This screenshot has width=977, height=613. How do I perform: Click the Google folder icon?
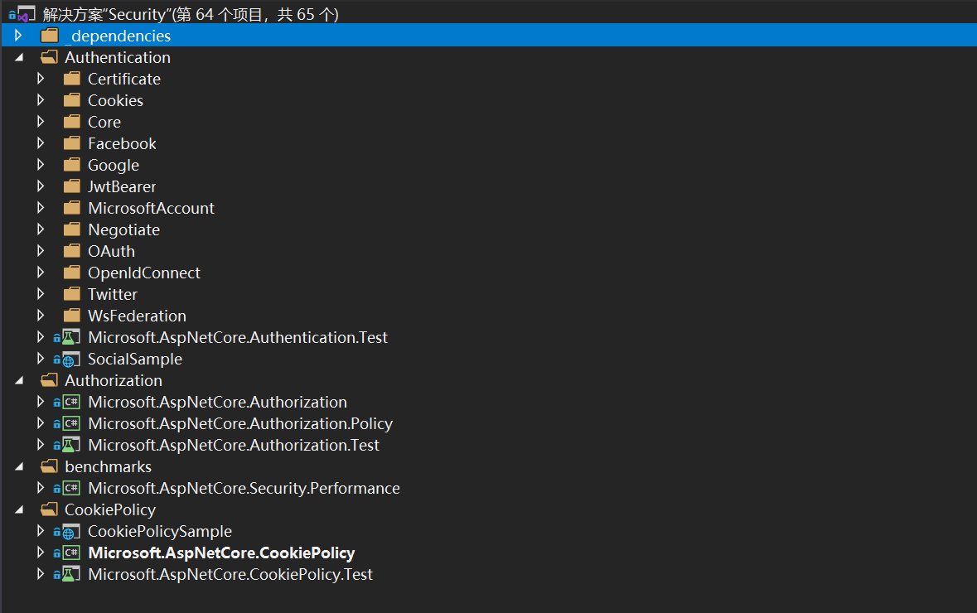pyautogui.click(x=72, y=165)
